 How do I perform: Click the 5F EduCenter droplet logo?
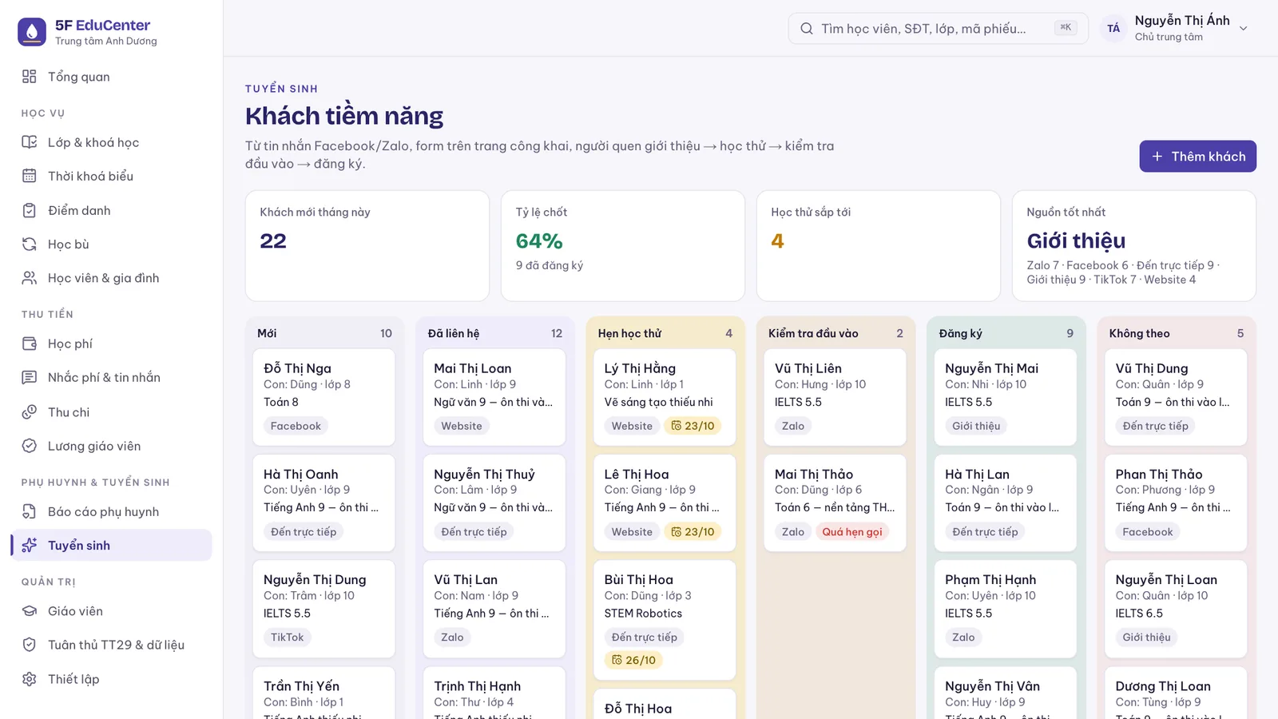click(x=32, y=32)
